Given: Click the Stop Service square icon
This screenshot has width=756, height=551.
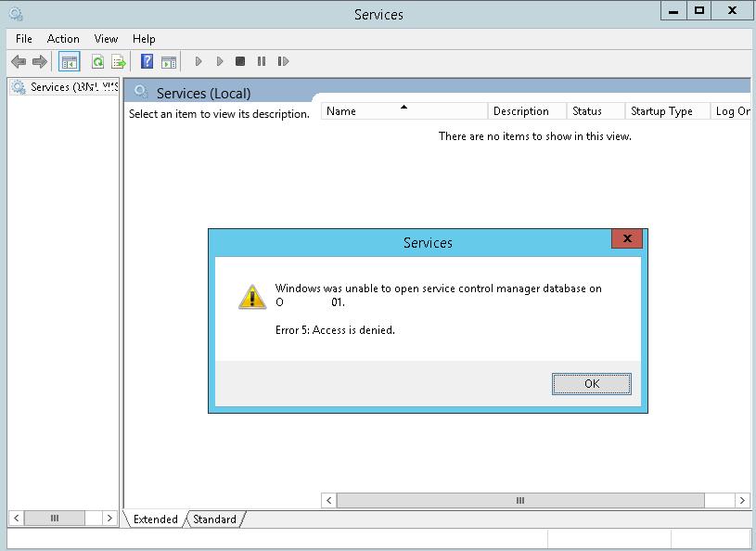Looking at the screenshot, I should [240, 61].
